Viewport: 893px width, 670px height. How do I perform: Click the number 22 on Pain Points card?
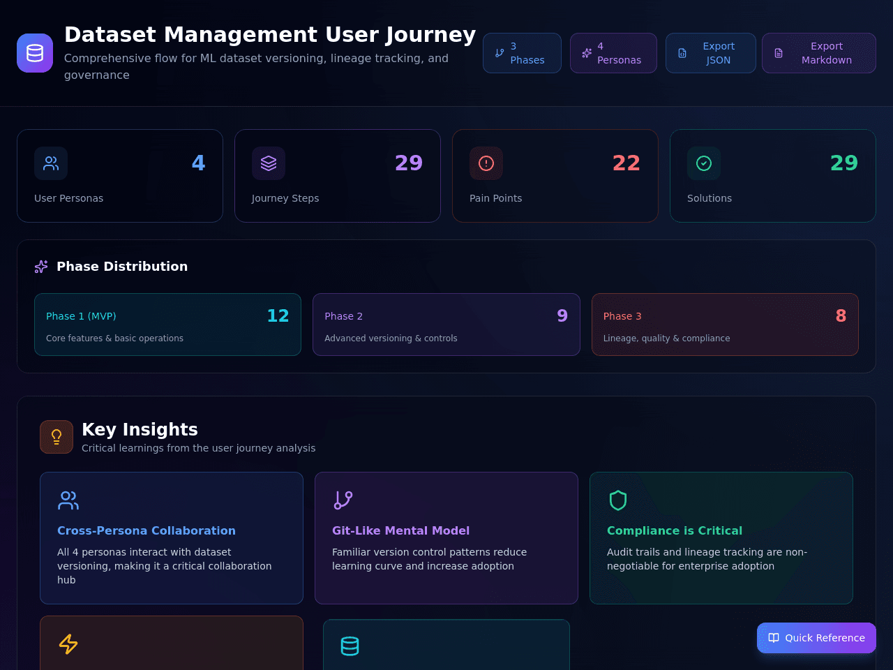(x=626, y=163)
